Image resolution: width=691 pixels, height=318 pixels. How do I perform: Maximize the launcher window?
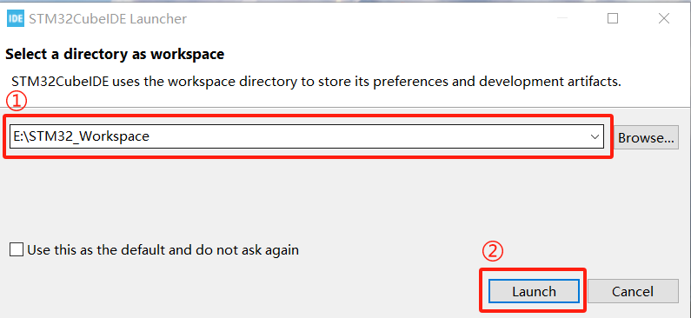(613, 18)
